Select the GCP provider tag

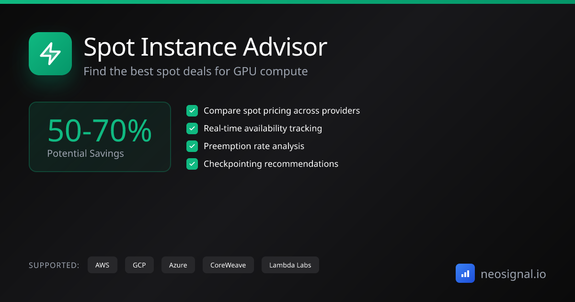[139, 265]
